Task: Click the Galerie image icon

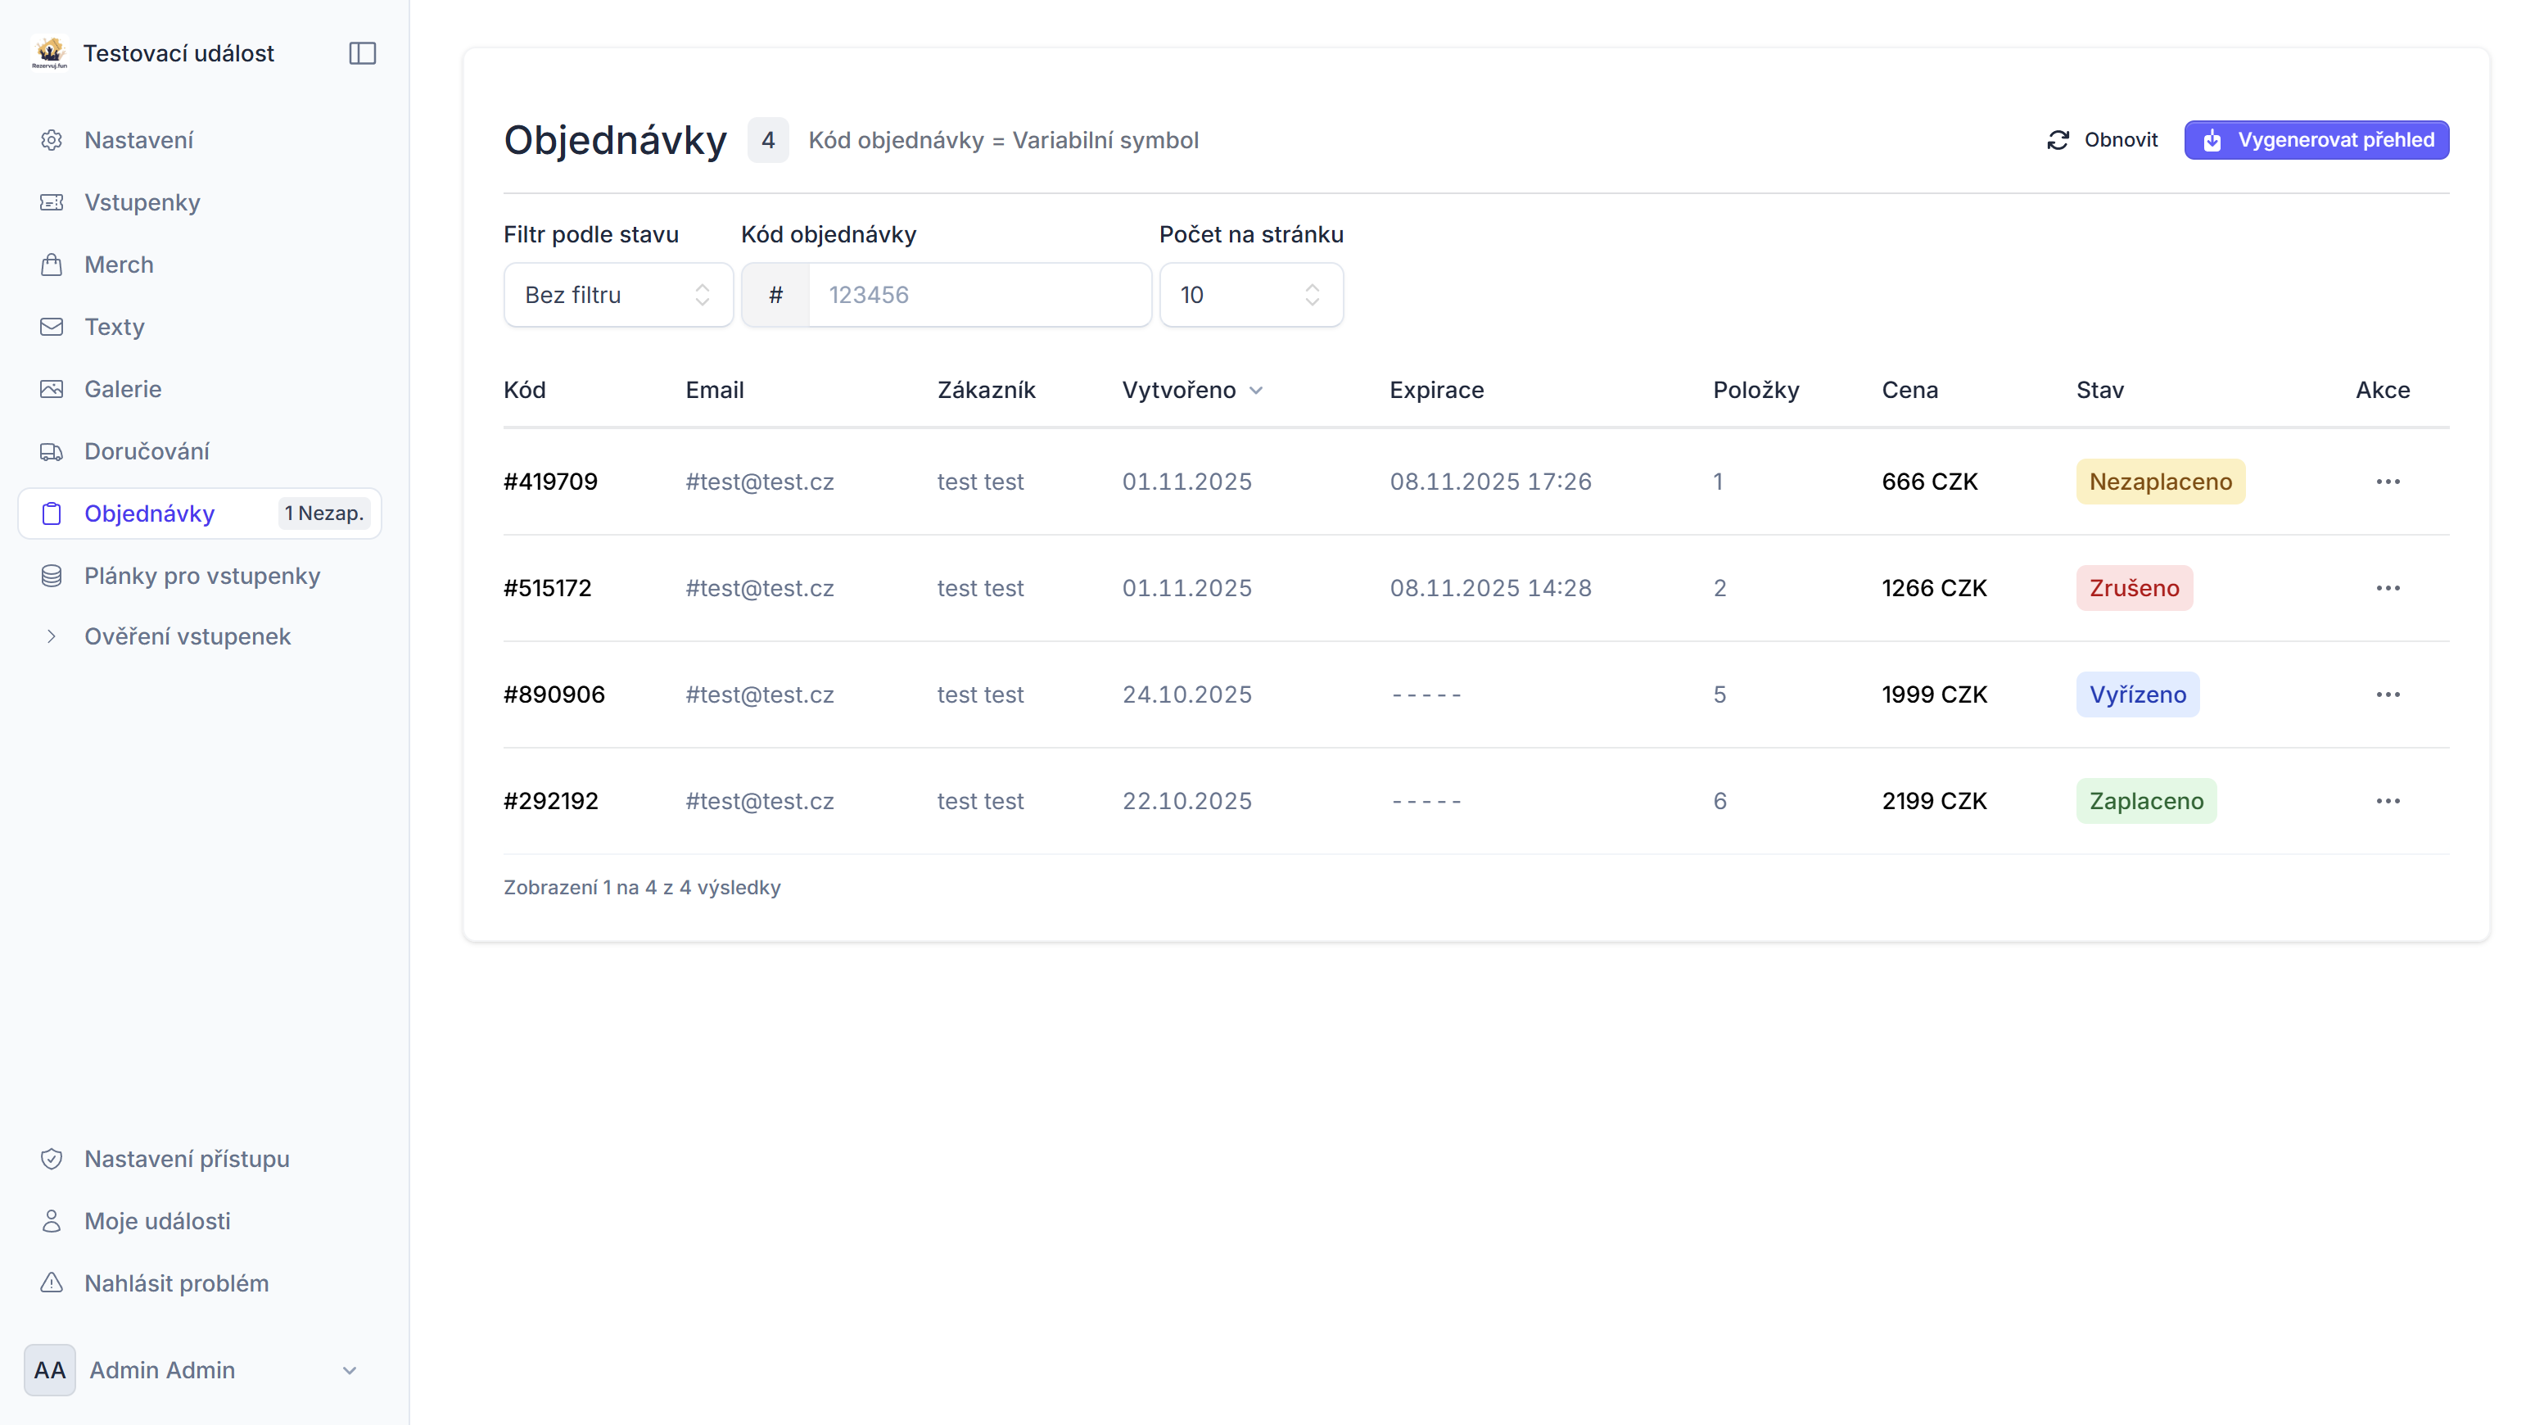Action: tap(51, 389)
